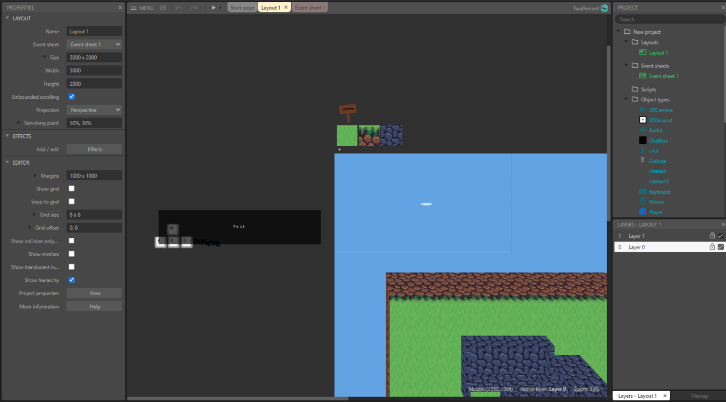Switch to the Event sheet 1 tab
The width and height of the screenshot is (726, 402).
pyautogui.click(x=309, y=8)
